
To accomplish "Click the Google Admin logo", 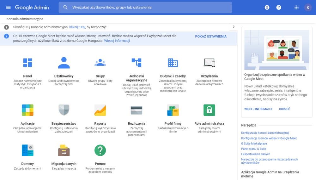I will click(x=32, y=8).
